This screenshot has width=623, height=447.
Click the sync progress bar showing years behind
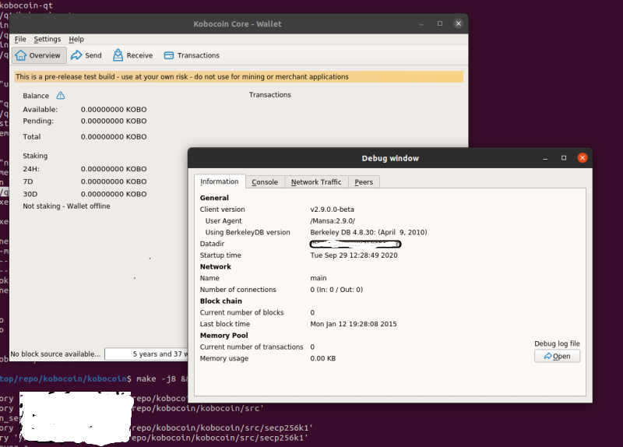[146, 354]
